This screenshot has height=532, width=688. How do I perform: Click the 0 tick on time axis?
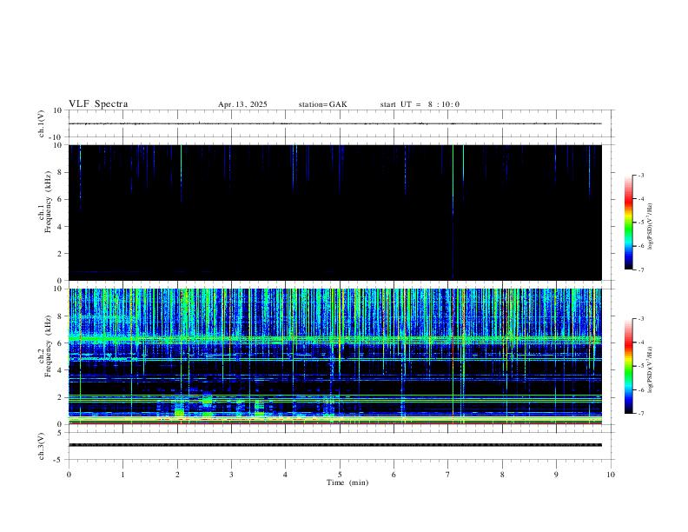(x=69, y=475)
